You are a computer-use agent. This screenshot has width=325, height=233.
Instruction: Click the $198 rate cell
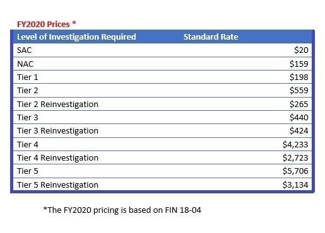[x=299, y=77]
